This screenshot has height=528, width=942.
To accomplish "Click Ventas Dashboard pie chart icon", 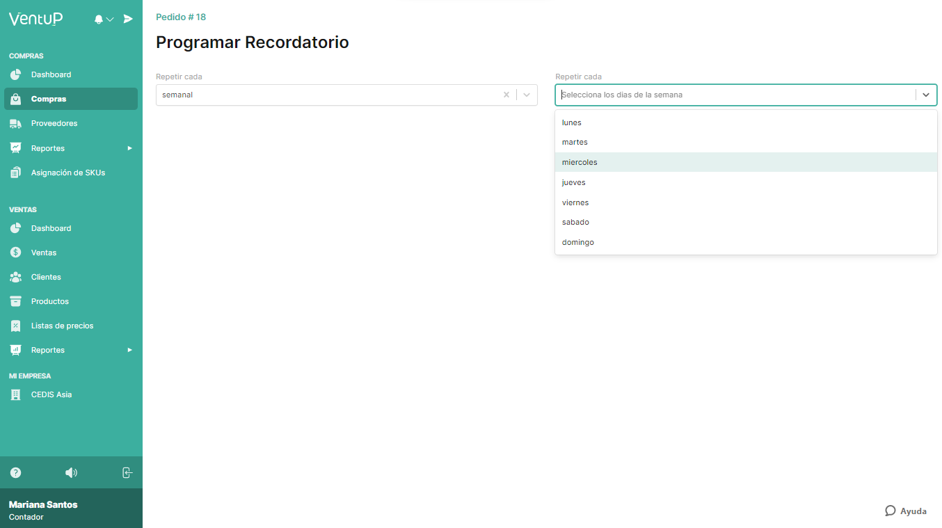I will (x=16, y=228).
